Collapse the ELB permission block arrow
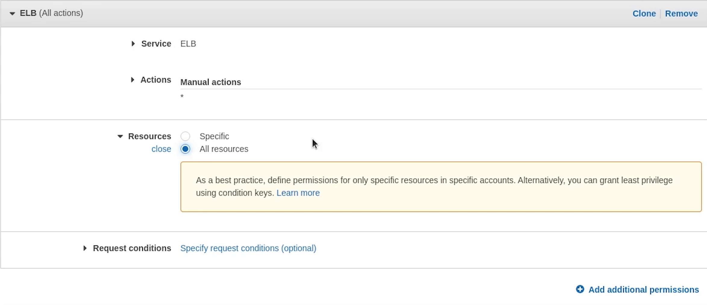Image resolution: width=707 pixels, height=305 pixels. click(x=12, y=14)
